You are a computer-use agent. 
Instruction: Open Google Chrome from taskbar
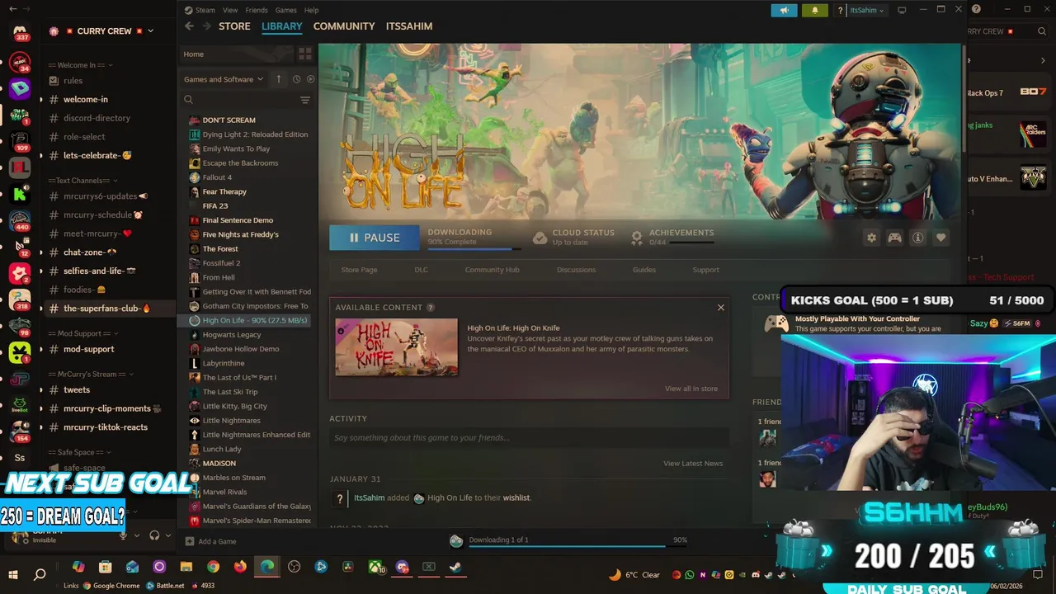click(213, 567)
